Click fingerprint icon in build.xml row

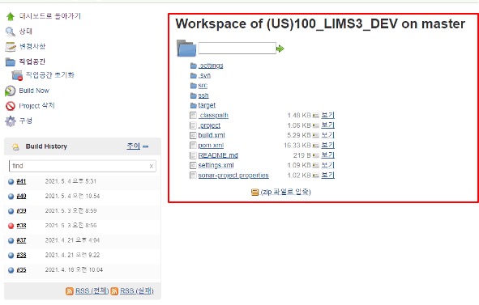click(315, 135)
